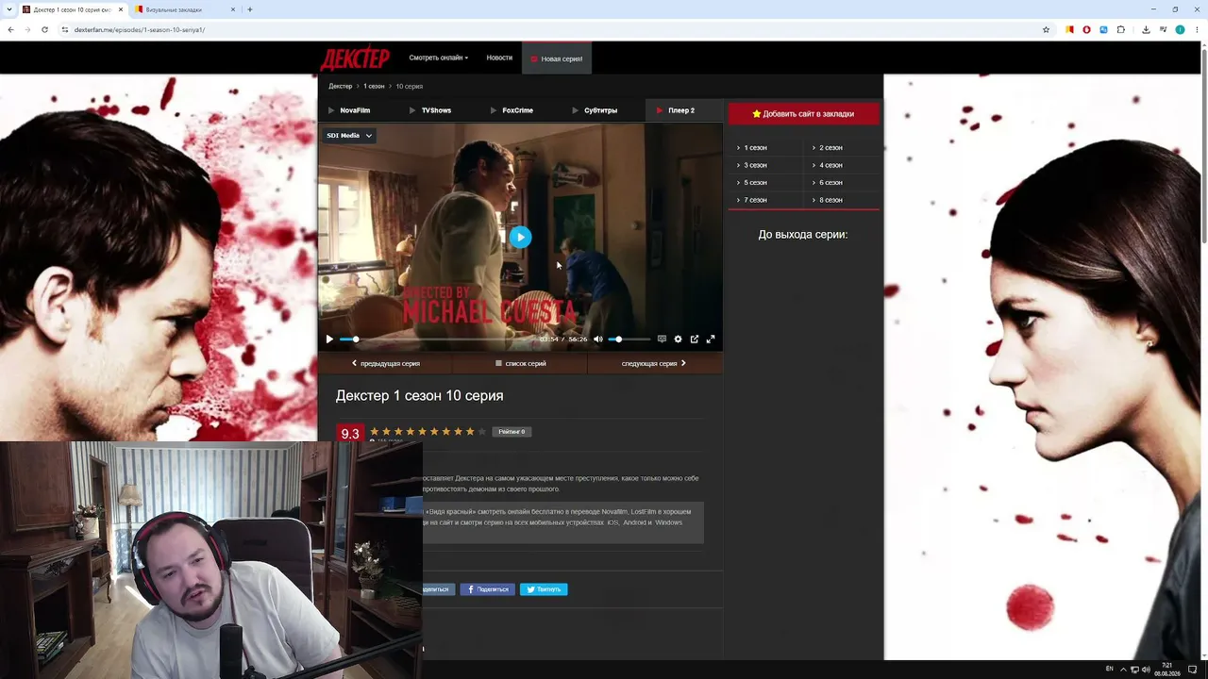
Task: Open the 5 сезон link in the sidebar
Action: coord(755,183)
